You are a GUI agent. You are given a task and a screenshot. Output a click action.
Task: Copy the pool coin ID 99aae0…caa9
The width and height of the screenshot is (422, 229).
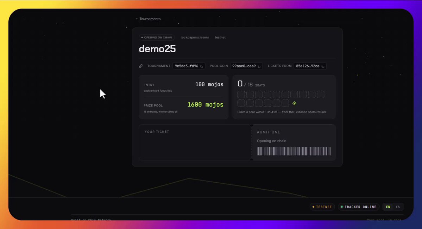[x=259, y=66]
